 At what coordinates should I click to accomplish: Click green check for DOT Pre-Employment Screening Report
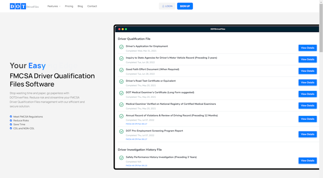click(121, 131)
